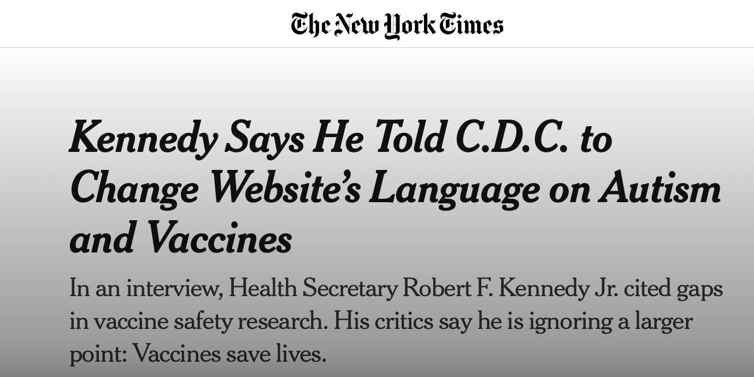Click the article headline about Kennedy
The width and height of the screenshot is (754, 377).
(394, 188)
